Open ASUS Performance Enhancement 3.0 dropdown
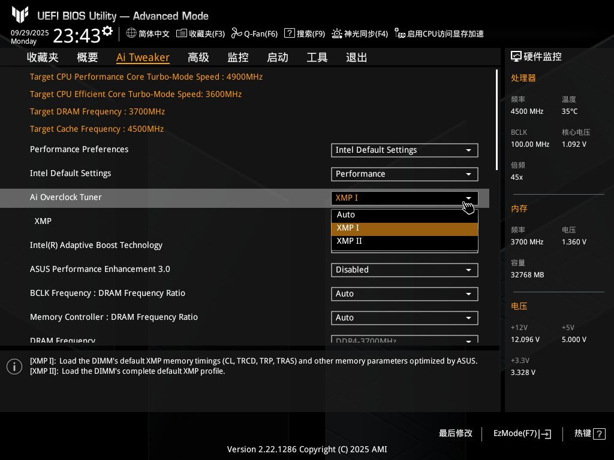Image resolution: width=614 pixels, height=460 pixels. [404, 270]
